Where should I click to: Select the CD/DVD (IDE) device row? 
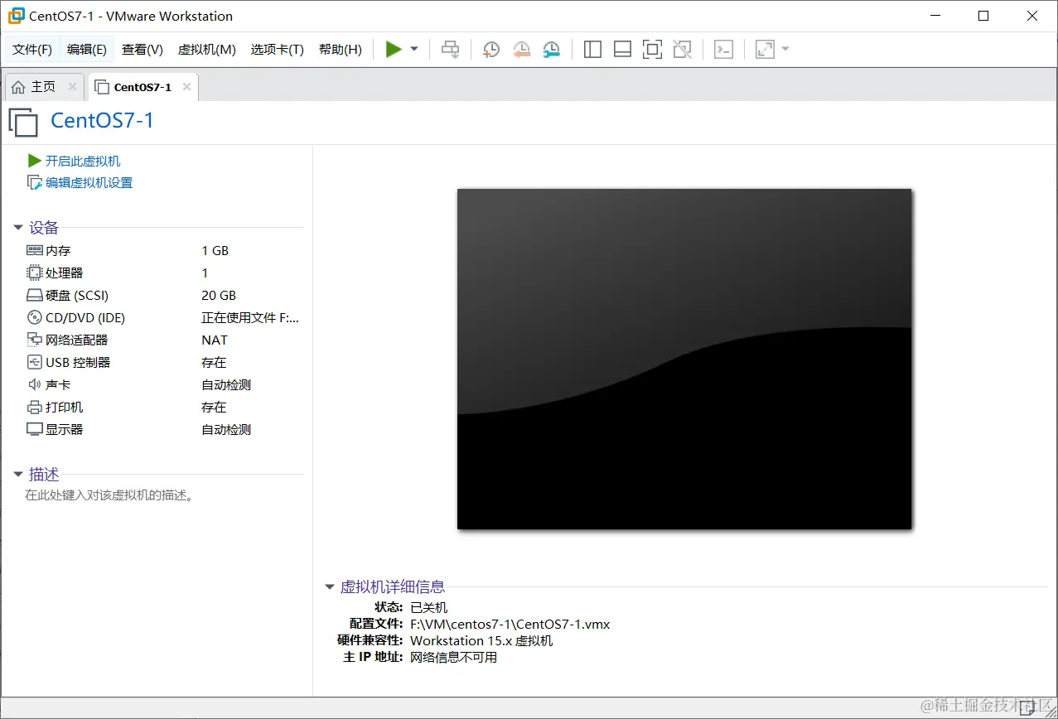tap(164, 317)
